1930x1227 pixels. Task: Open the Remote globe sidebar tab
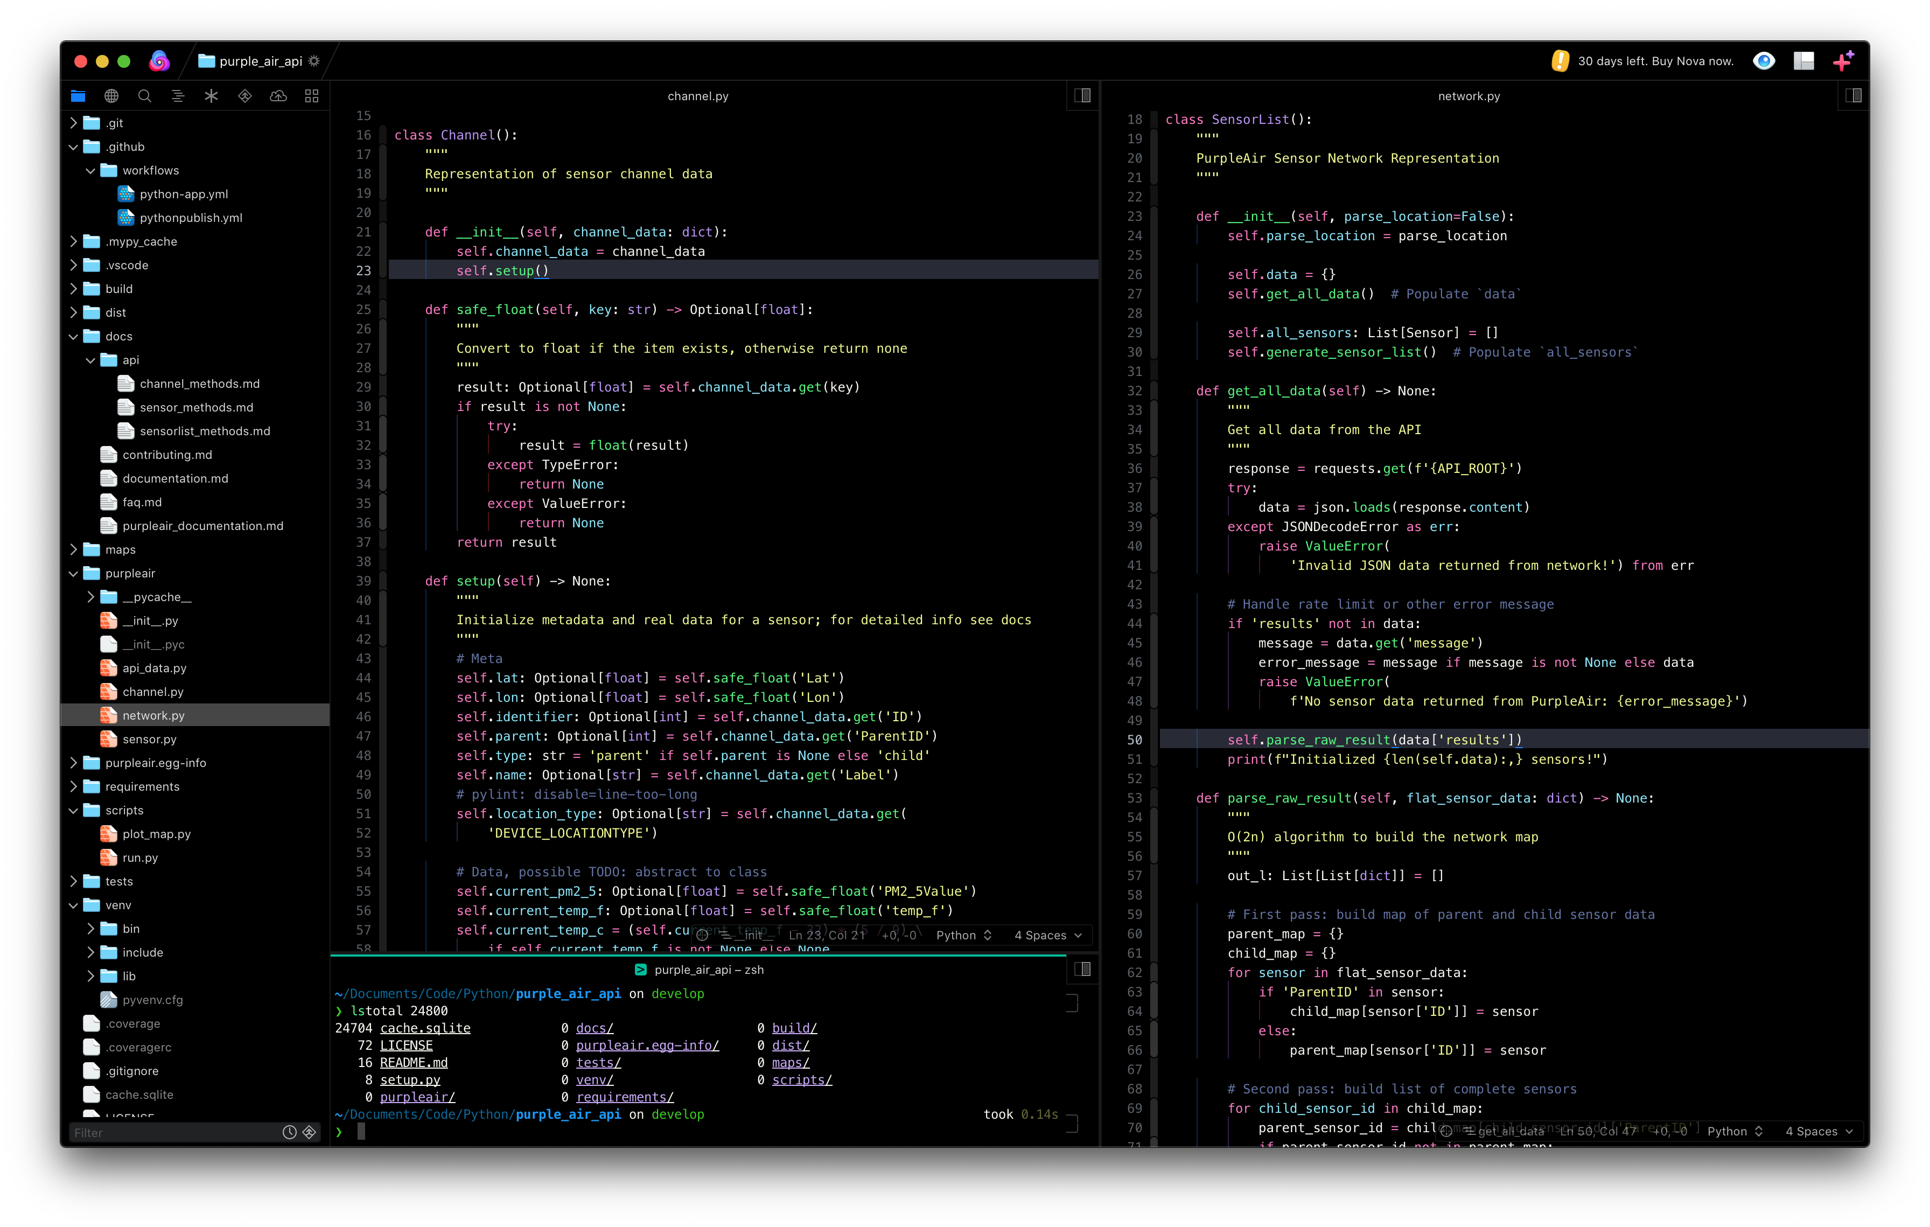point(111,96)
